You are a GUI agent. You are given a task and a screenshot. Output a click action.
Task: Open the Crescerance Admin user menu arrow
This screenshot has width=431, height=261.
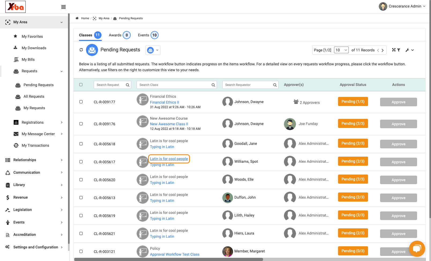pyautogui.click(x=424, y=6)
